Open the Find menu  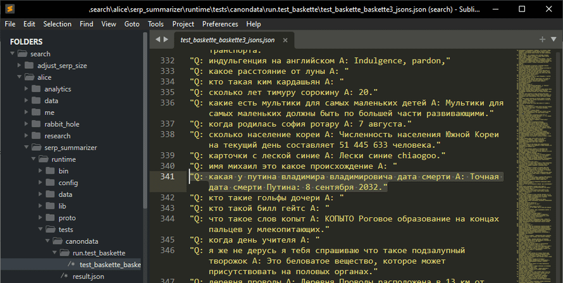(87, 24)
